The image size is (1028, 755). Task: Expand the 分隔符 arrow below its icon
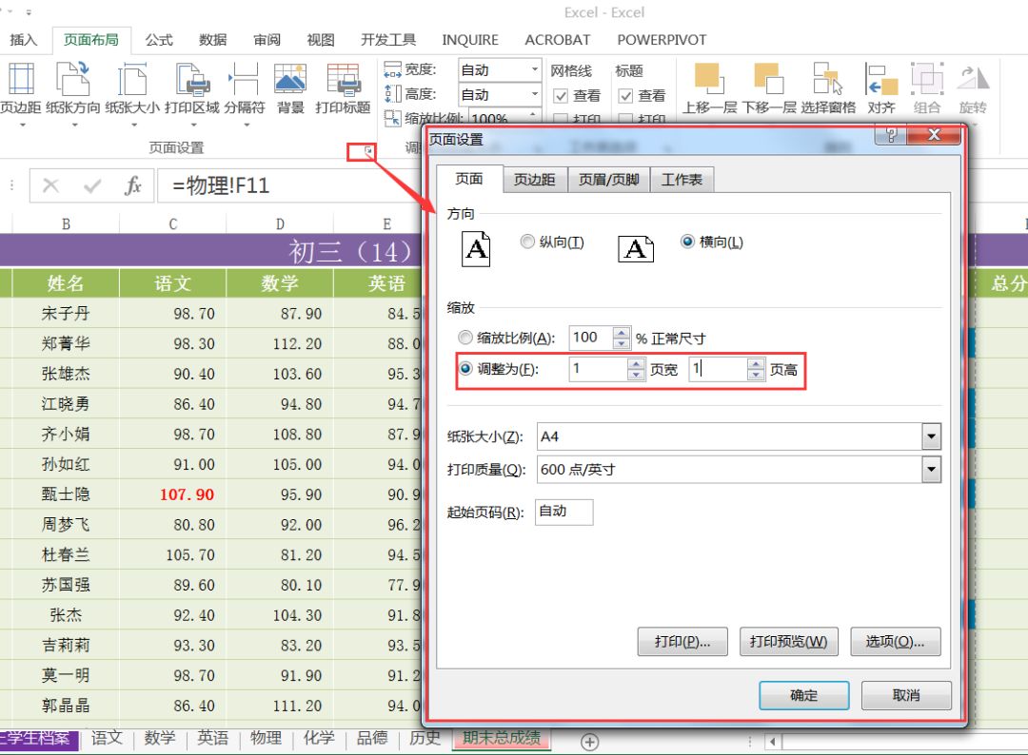point(246,125)
